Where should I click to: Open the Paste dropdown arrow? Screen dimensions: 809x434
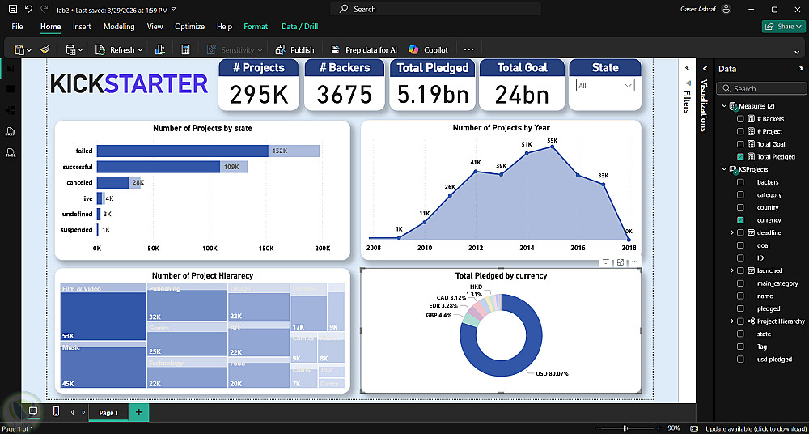point(29,50)
